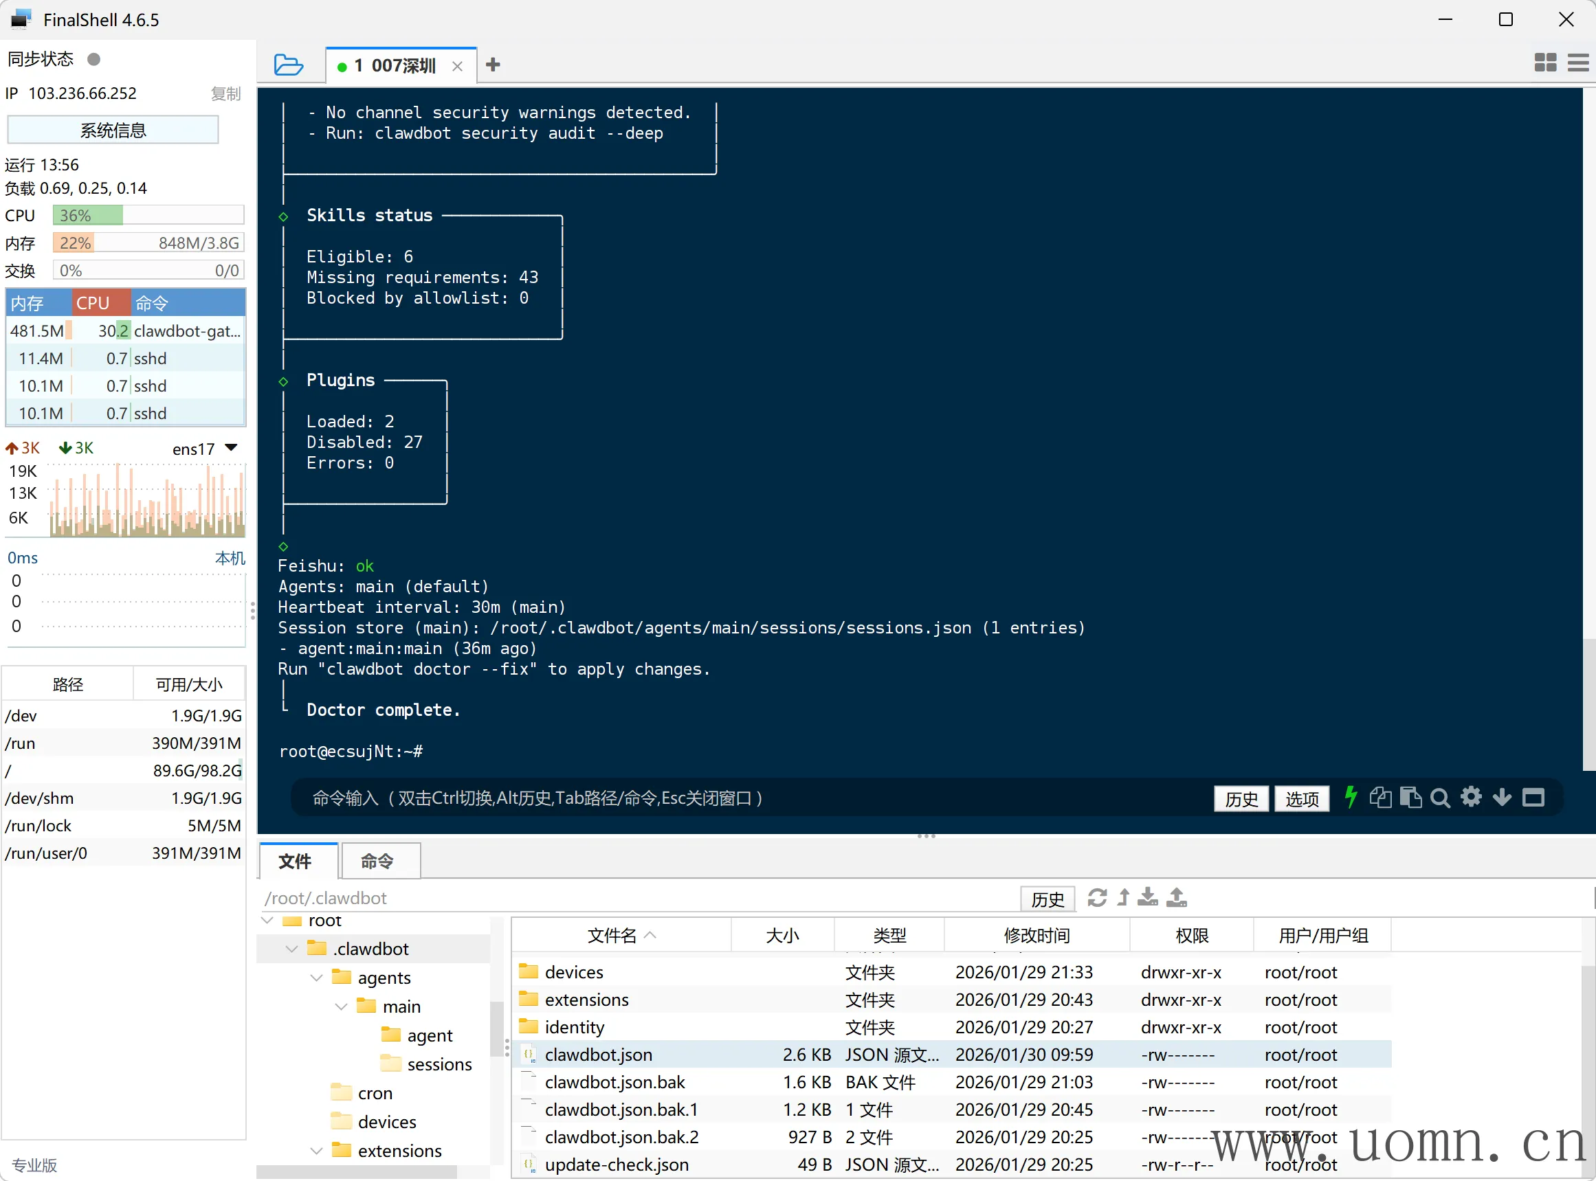The width and height of the screenshot is (1596, 1181).
Task: Open the connection manager folder icon
Action: click(288, 65)
